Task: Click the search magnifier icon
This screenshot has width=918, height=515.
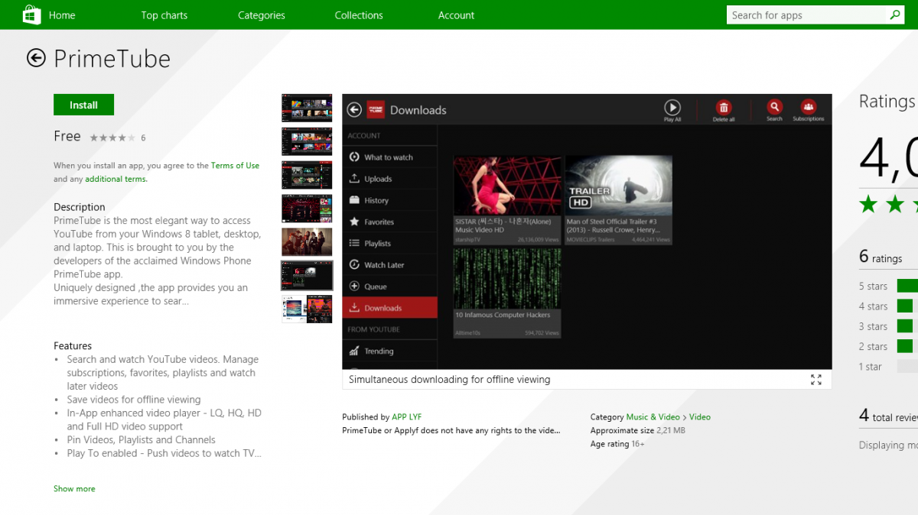Action: [x=894, y=15]
